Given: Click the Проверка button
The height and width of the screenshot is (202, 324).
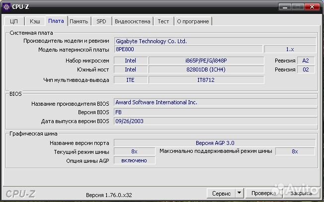Looking at the screenshot, I should click(263, 194).
